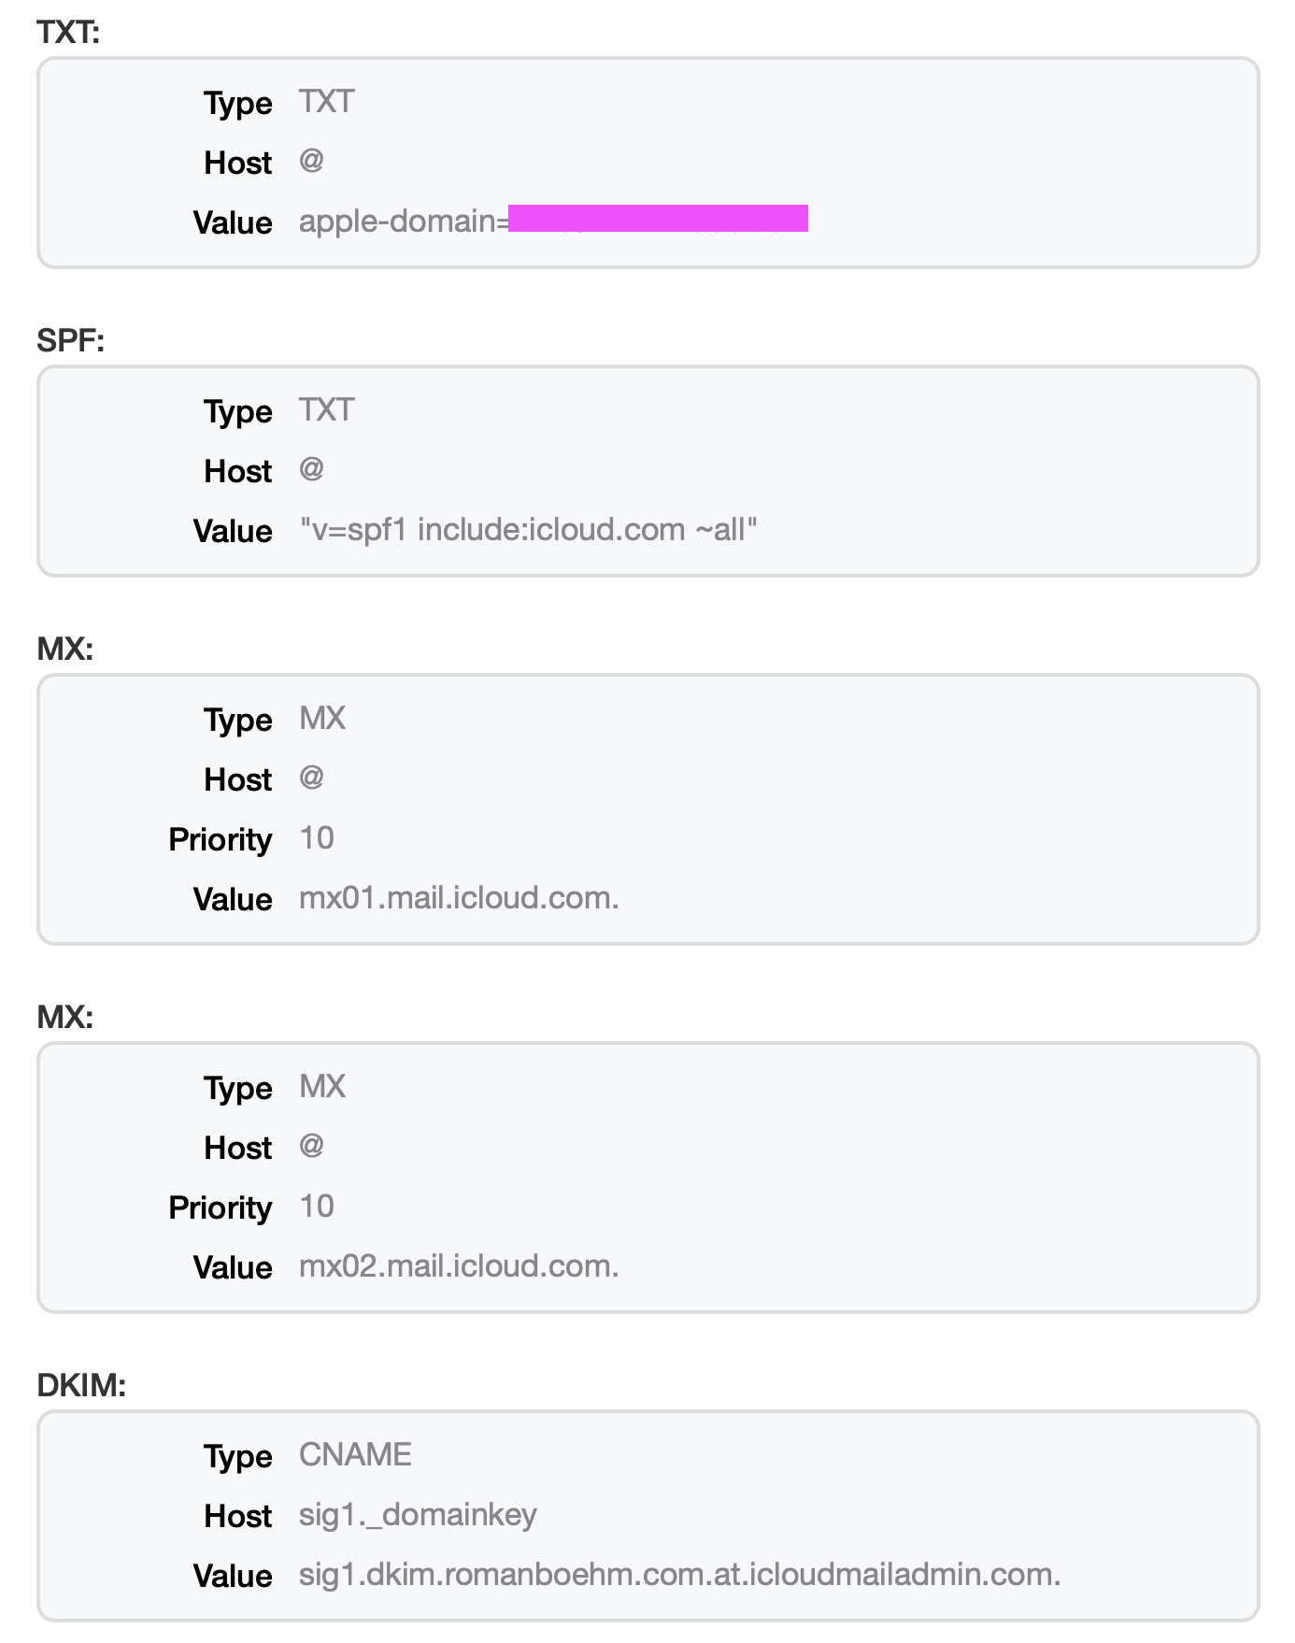The image size is (1295, 1643).
Task: Click the SPF: section heading
Action: pyautogui.click(x=70, y=340)
